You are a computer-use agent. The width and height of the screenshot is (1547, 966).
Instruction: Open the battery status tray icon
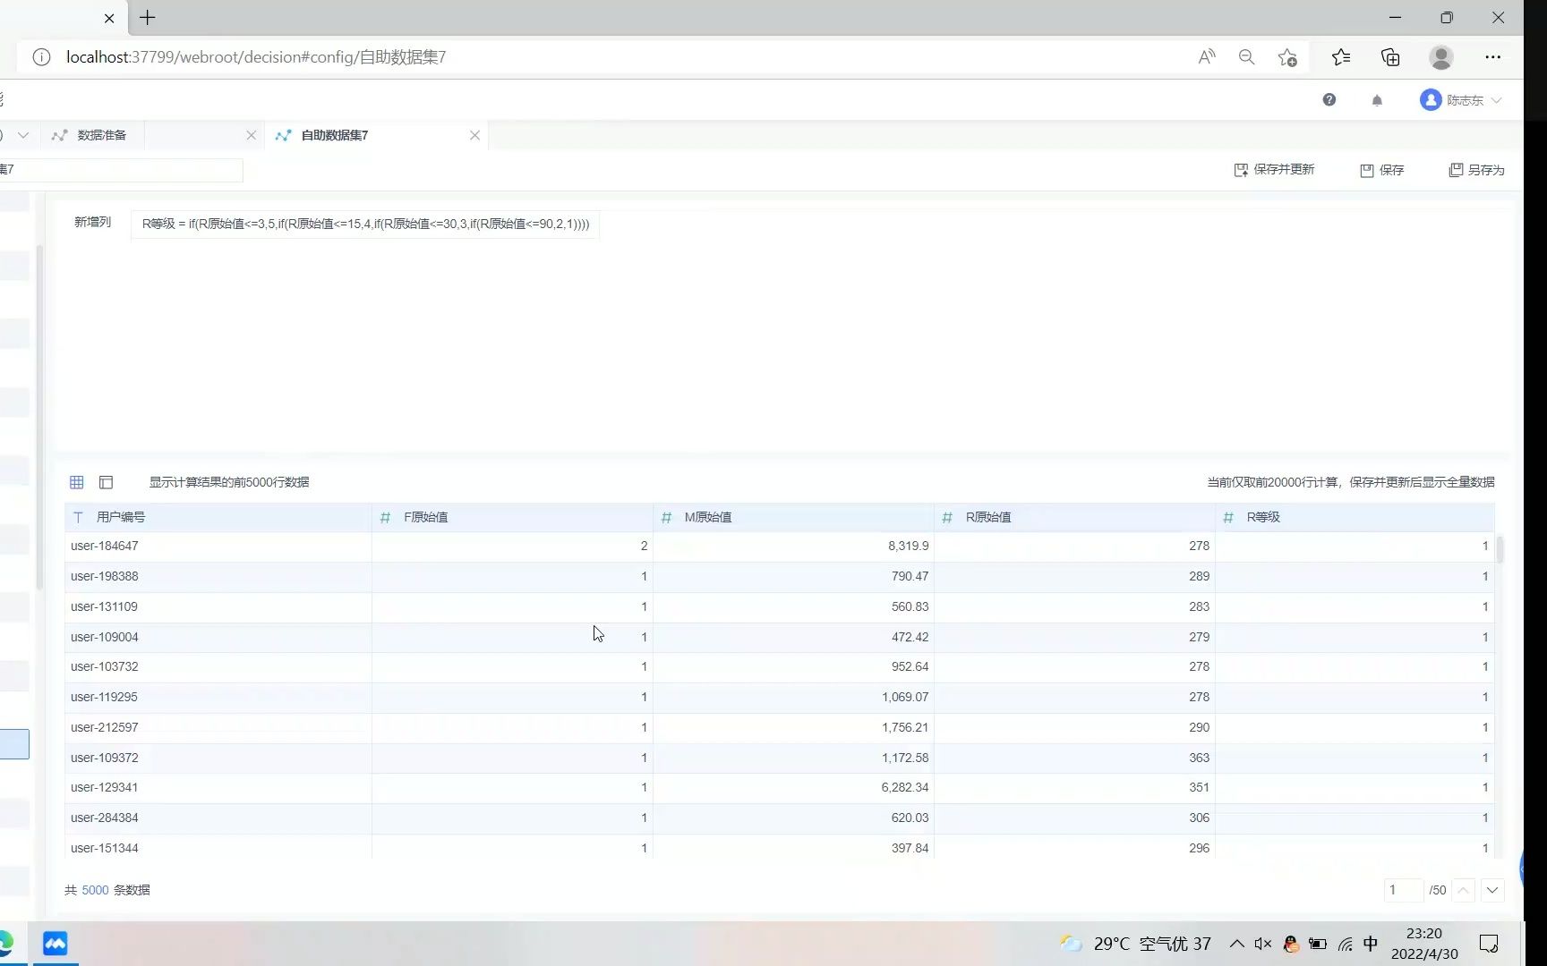click(x=1318, y=944)
